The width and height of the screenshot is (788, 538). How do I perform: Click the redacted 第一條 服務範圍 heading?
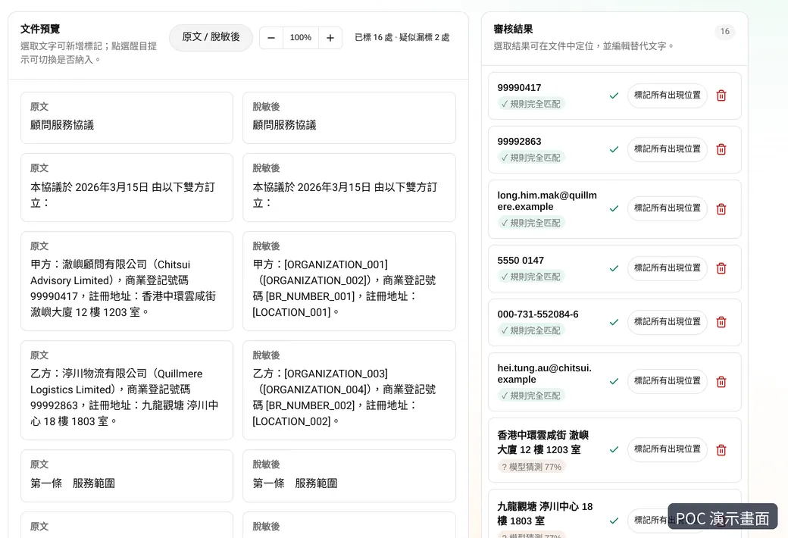click(295, 483)
